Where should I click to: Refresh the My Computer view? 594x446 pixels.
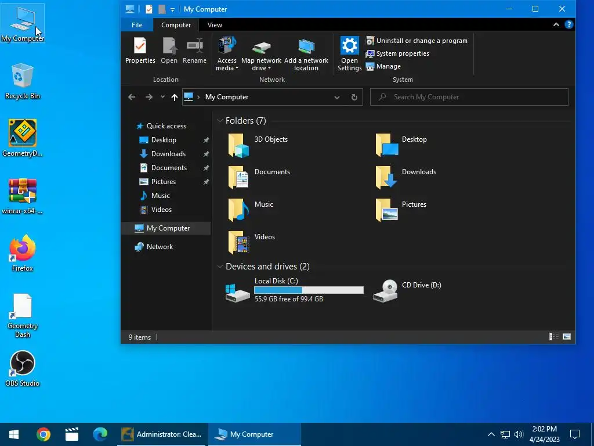(354, 97)
